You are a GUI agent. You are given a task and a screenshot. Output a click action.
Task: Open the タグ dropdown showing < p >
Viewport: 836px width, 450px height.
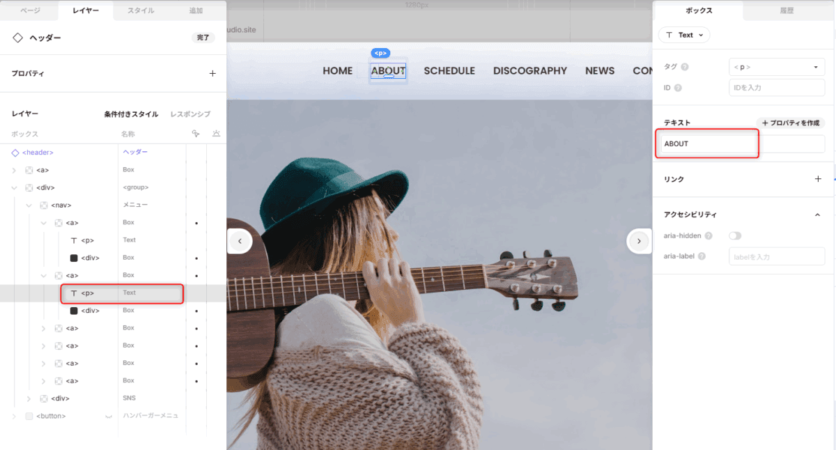[x=776, y=67]
